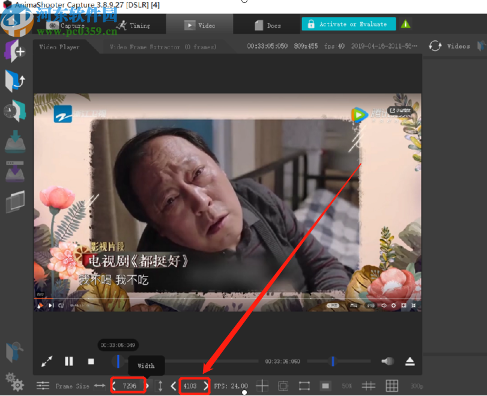Toggle the 50% zoom option
487x396 pixels.
pyautogui.click(x=346, y=386)
